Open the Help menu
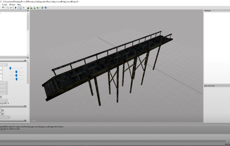 coord(19,5)
